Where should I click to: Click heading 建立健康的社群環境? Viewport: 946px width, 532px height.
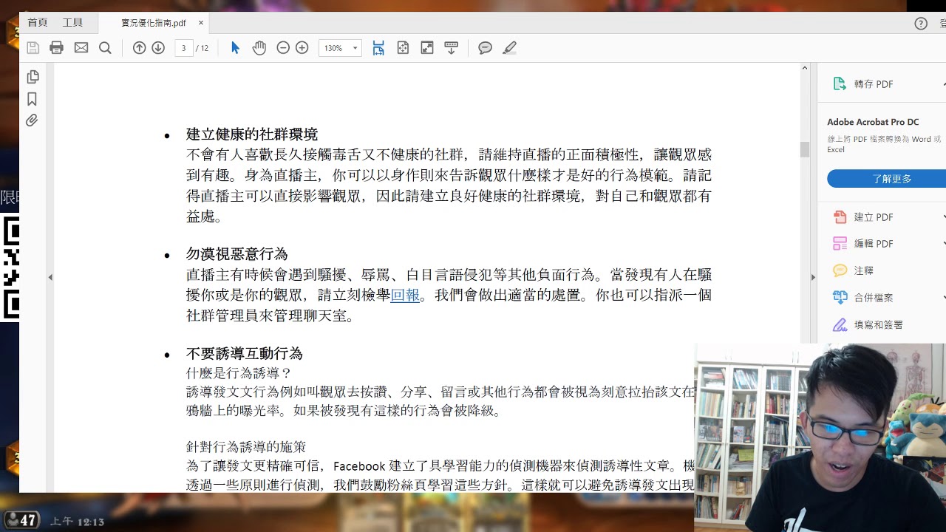click(252, 134)
